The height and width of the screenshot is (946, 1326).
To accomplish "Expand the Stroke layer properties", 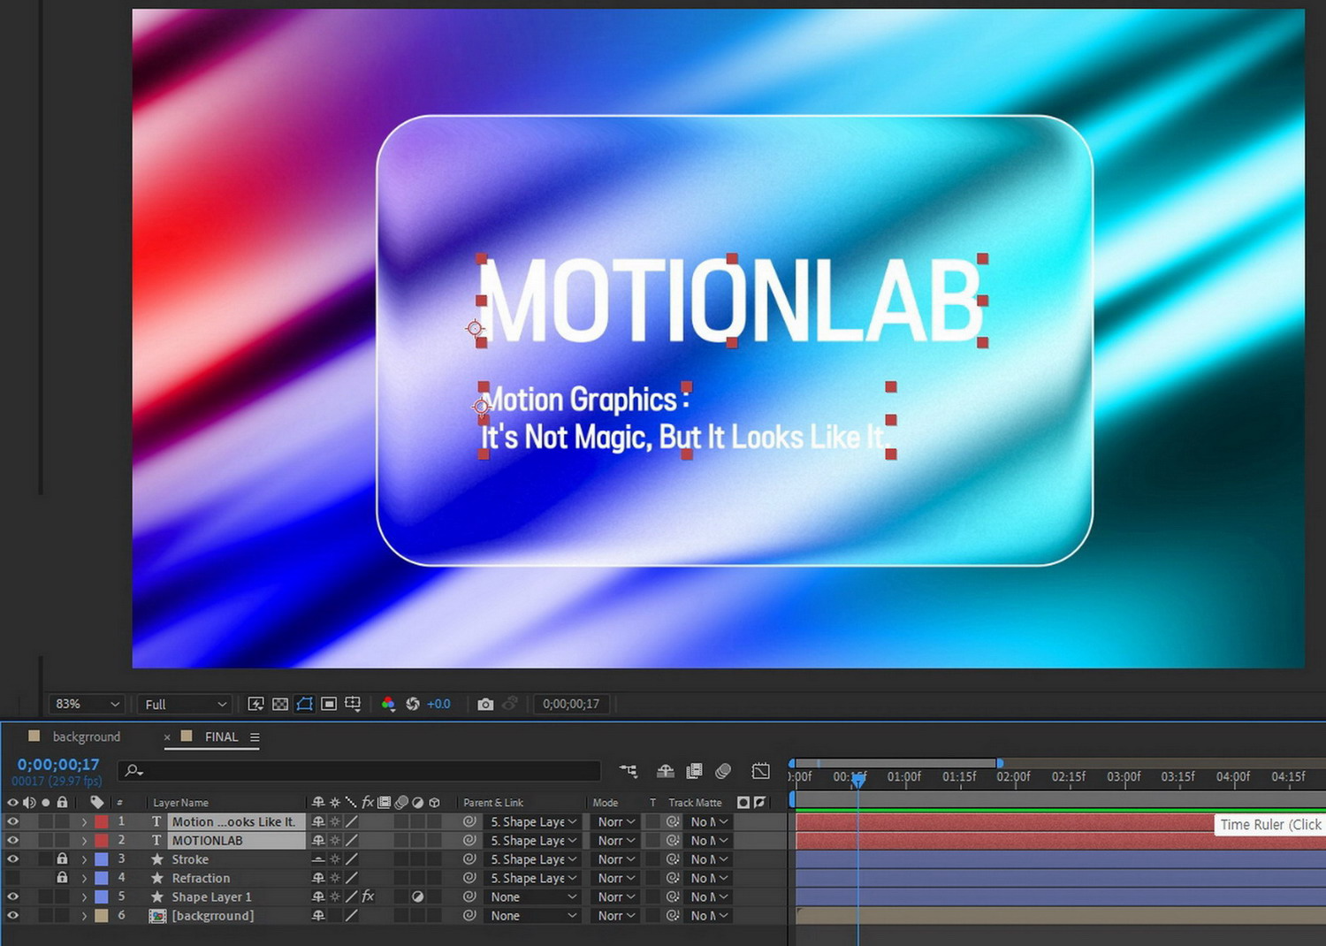I will click(x=85, y=859).
